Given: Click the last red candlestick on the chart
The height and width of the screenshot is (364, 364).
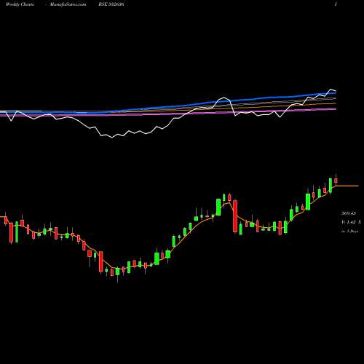Looking at the screenshot, I should [336, 180].
